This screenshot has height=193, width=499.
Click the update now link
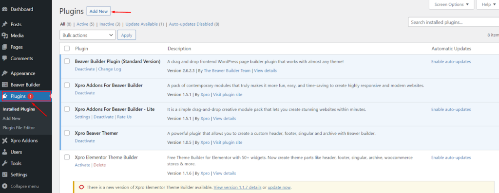[x=279, y=187]
